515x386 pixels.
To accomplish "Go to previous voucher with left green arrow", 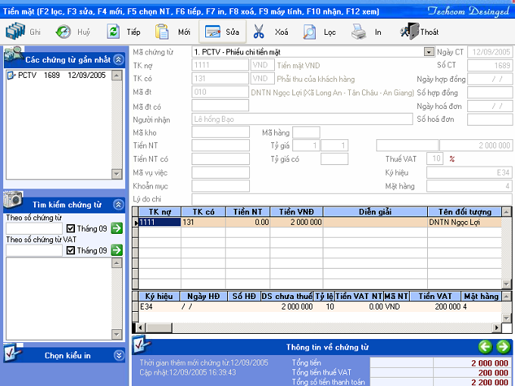I will (x=485, y=347).
